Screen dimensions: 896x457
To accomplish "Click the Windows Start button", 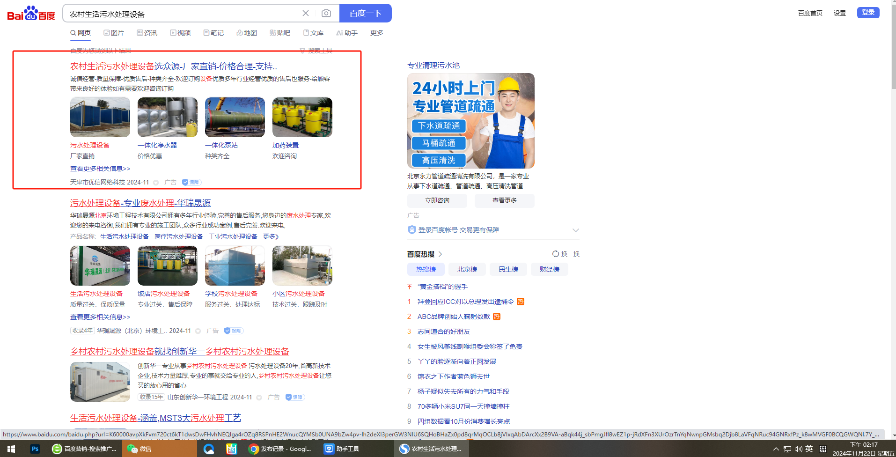I will (11, 449).
